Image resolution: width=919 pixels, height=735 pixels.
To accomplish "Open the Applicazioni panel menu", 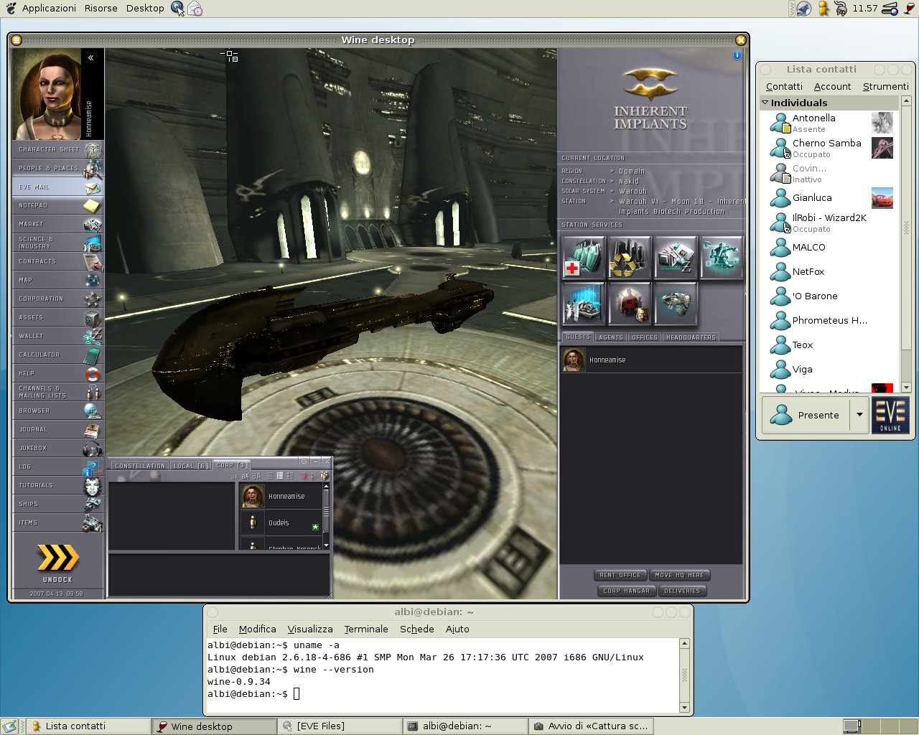I will click(49, 8).
